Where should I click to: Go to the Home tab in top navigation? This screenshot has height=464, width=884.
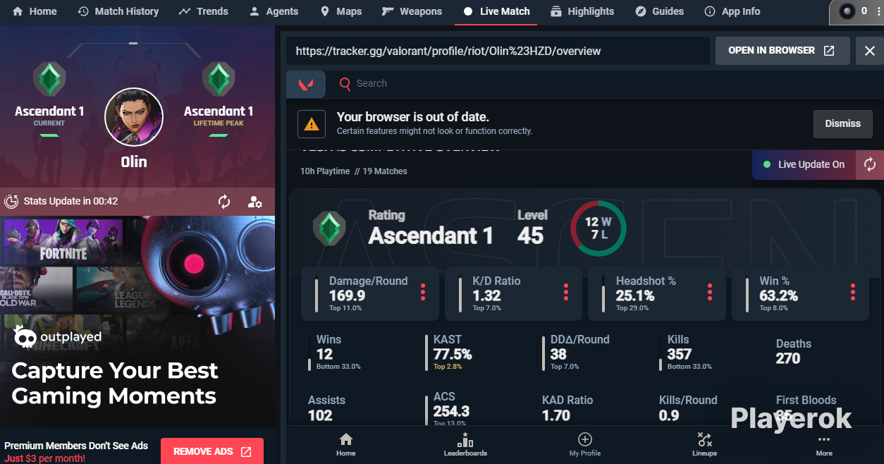click(35, 11)
